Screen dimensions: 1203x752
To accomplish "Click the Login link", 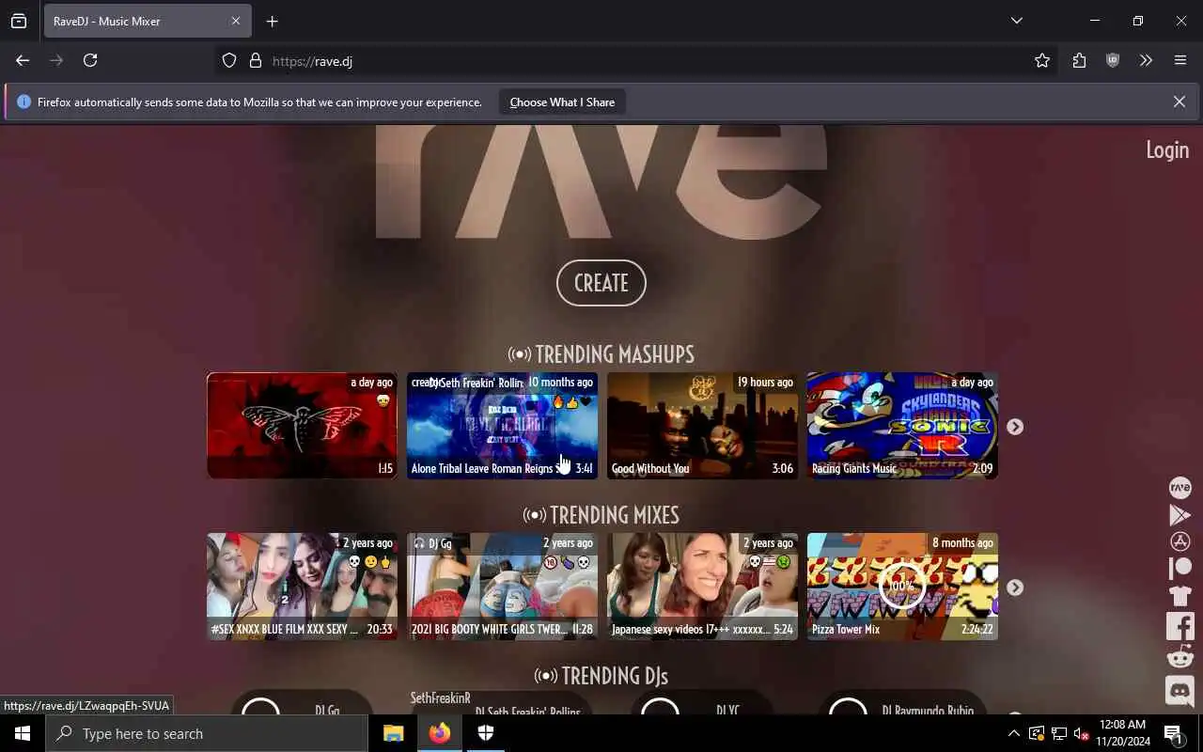I will [1167, 149].
